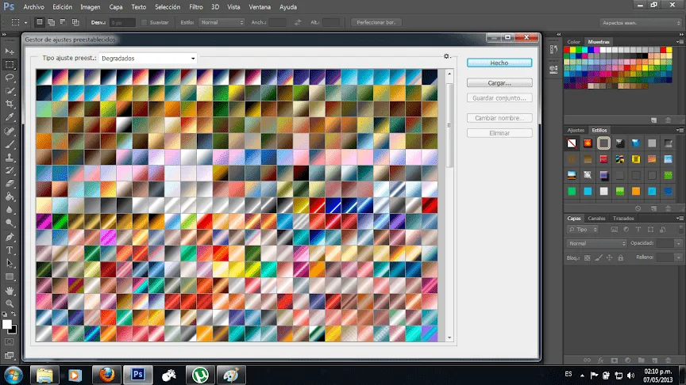Select the Lasso tool
The height and width of the screenshot is (385, 686).
tap(10, 78)
